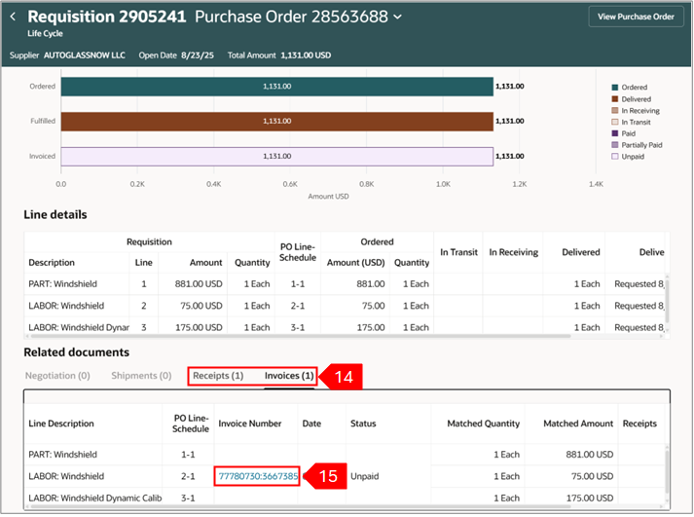Expand the Purchase Order 28563688 dropdown chevron
This screenshot has width=694, height=517.
coord(396,17)
